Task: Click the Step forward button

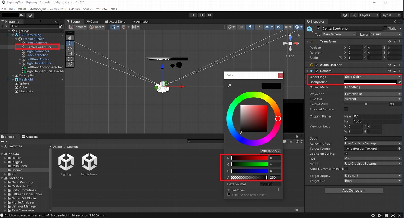Action: point(209,15)
